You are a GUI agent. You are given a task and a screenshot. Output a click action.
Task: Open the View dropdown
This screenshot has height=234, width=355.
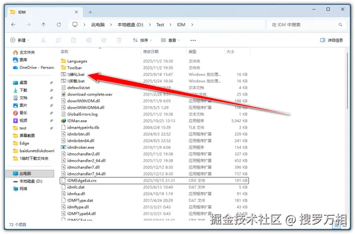[x=171, y=40]
